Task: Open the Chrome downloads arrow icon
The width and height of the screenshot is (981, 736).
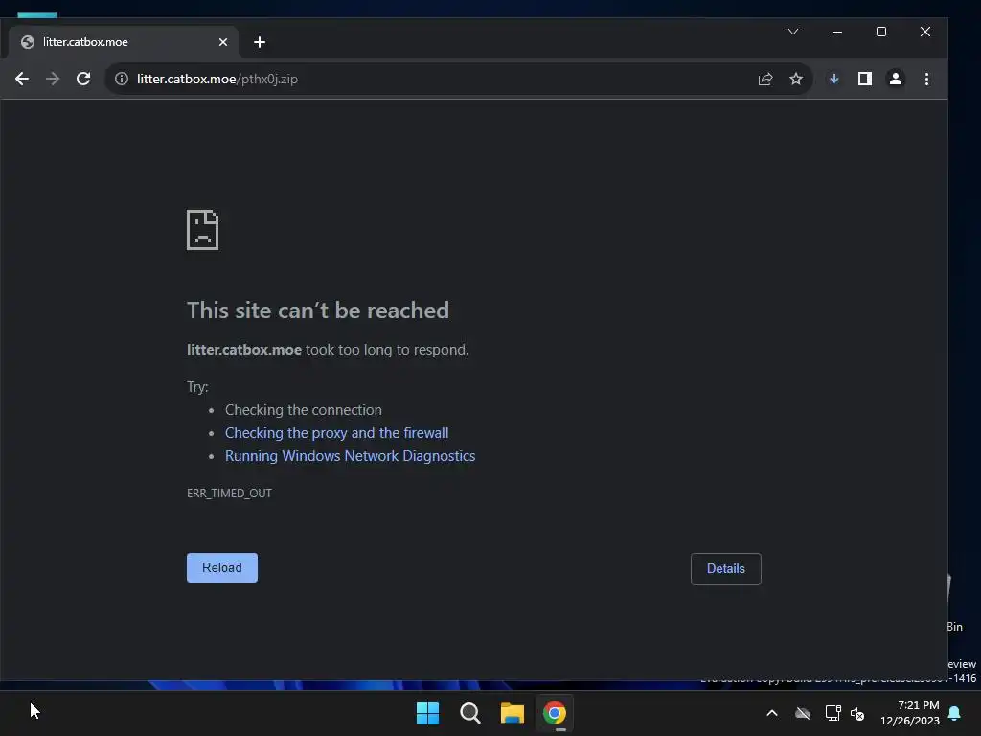Action: tap(834, 79)
